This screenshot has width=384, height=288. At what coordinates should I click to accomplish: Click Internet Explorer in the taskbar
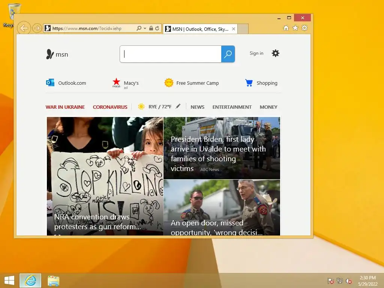[x=30, y=280]
